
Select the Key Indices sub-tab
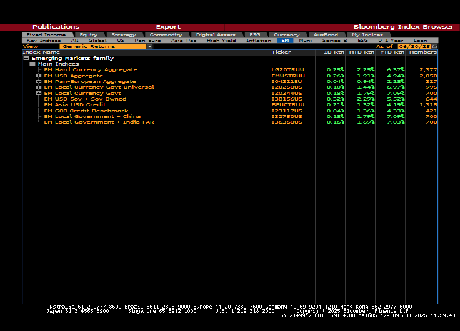tap(44, 41)
